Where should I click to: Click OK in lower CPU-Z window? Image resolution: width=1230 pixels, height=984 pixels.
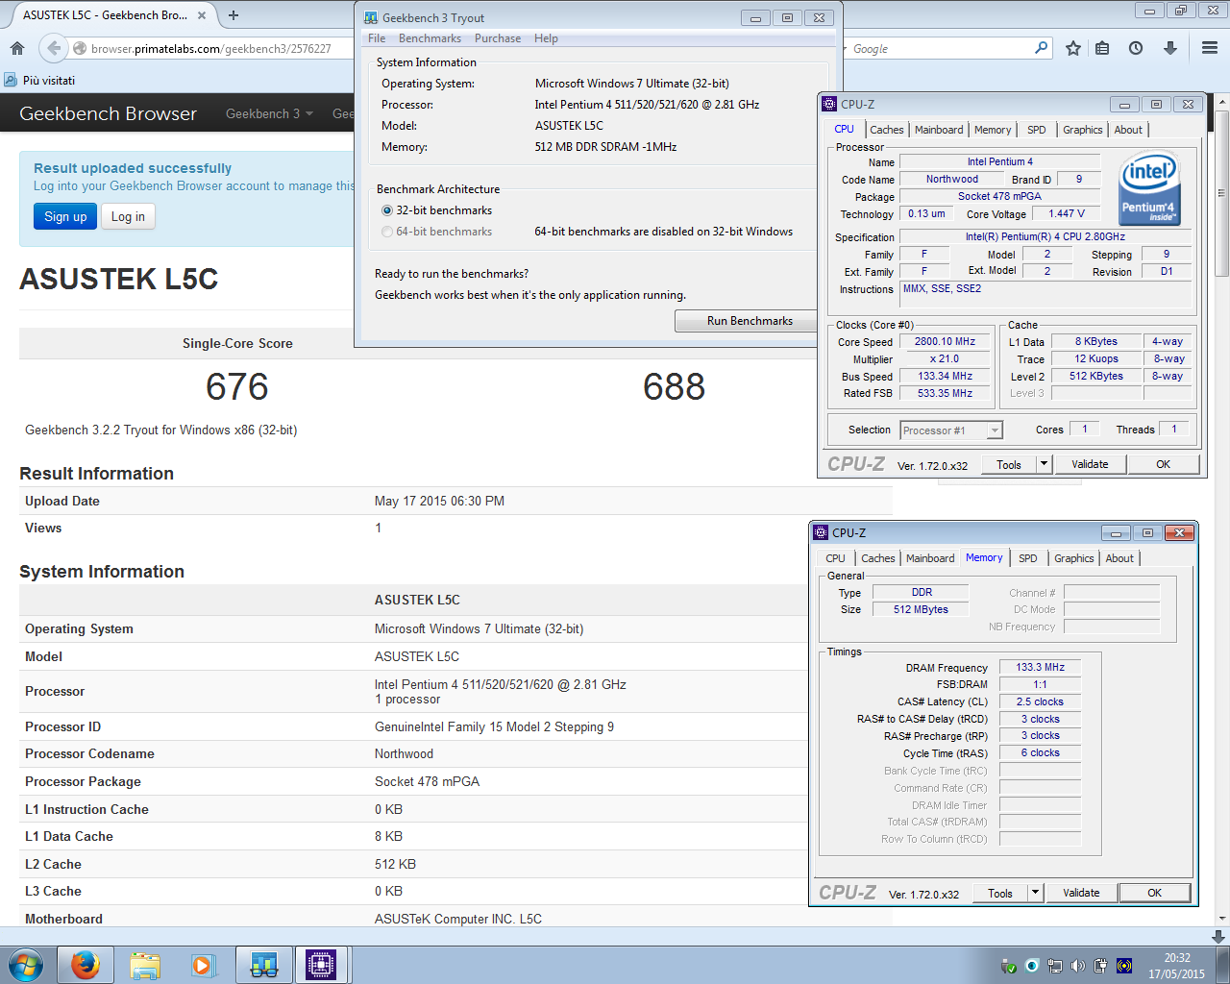click(1154, 893)
